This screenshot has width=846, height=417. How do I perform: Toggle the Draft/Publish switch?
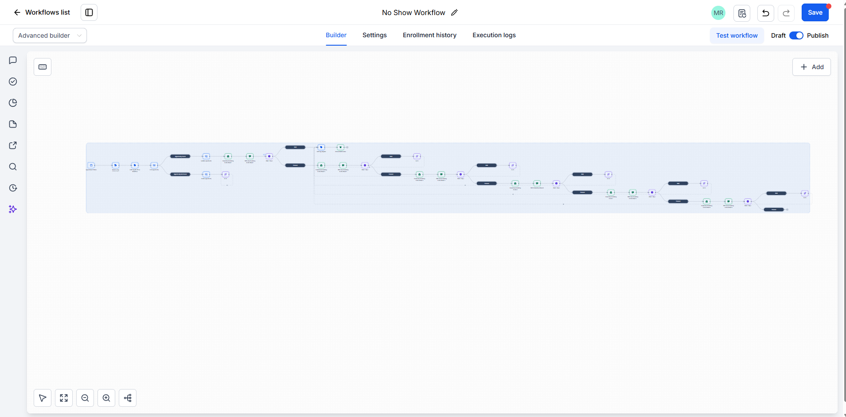796,35
